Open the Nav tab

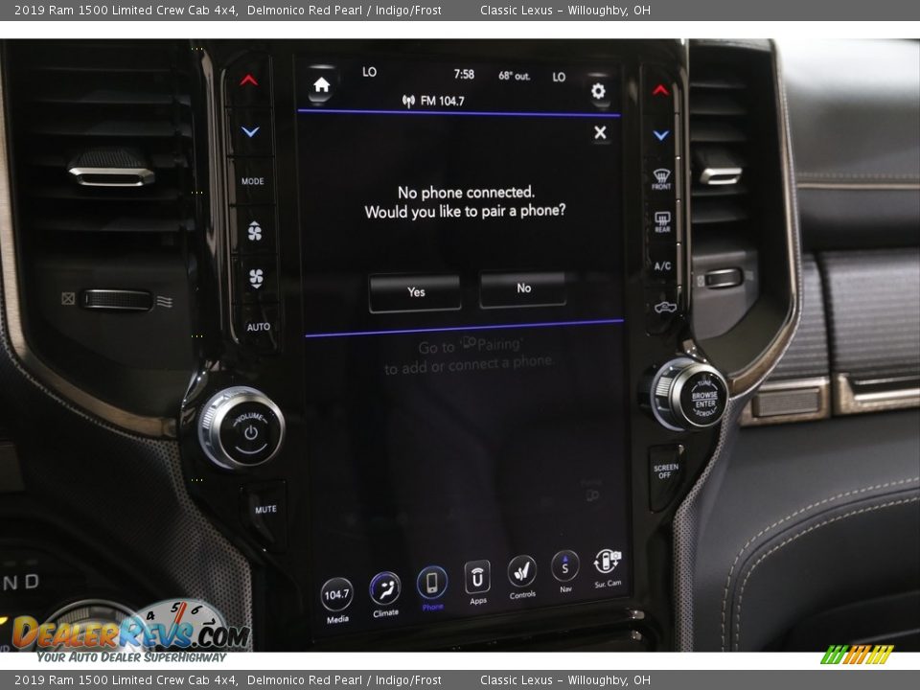tap(565, 571)
